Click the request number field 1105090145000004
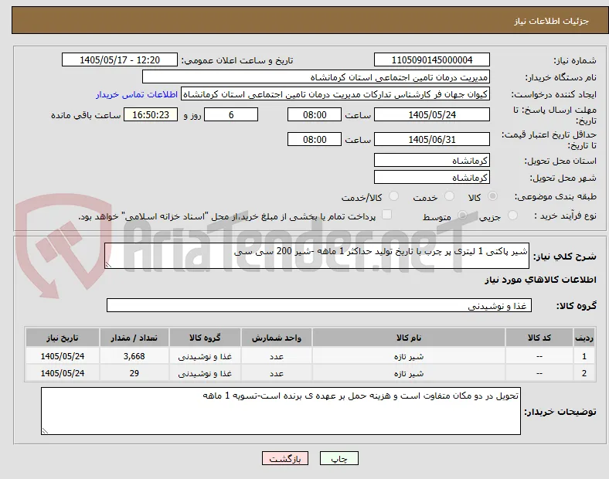 click(431, 59)
